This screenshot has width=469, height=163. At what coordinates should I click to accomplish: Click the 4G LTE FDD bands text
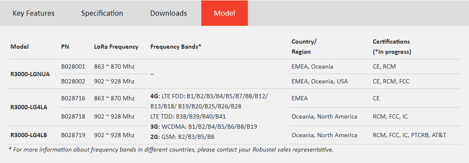pos(209,101)
